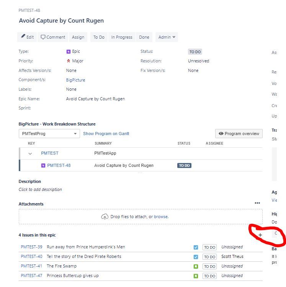
Task: Click the TO DO badge in WBS row
Action: click(x=184, y=165)
